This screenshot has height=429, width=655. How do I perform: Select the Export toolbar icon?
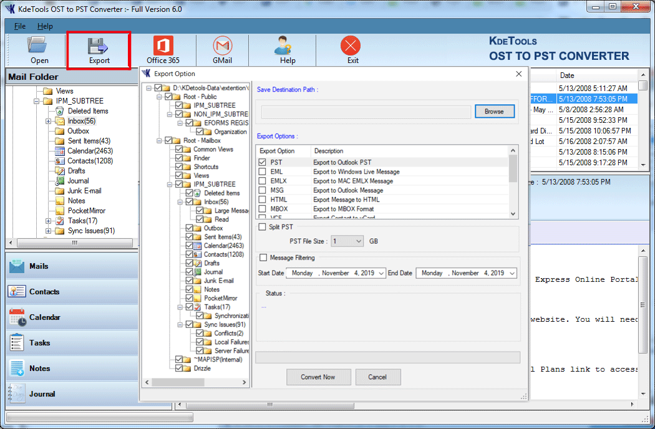pyautogui.click(x=98, y=49)
